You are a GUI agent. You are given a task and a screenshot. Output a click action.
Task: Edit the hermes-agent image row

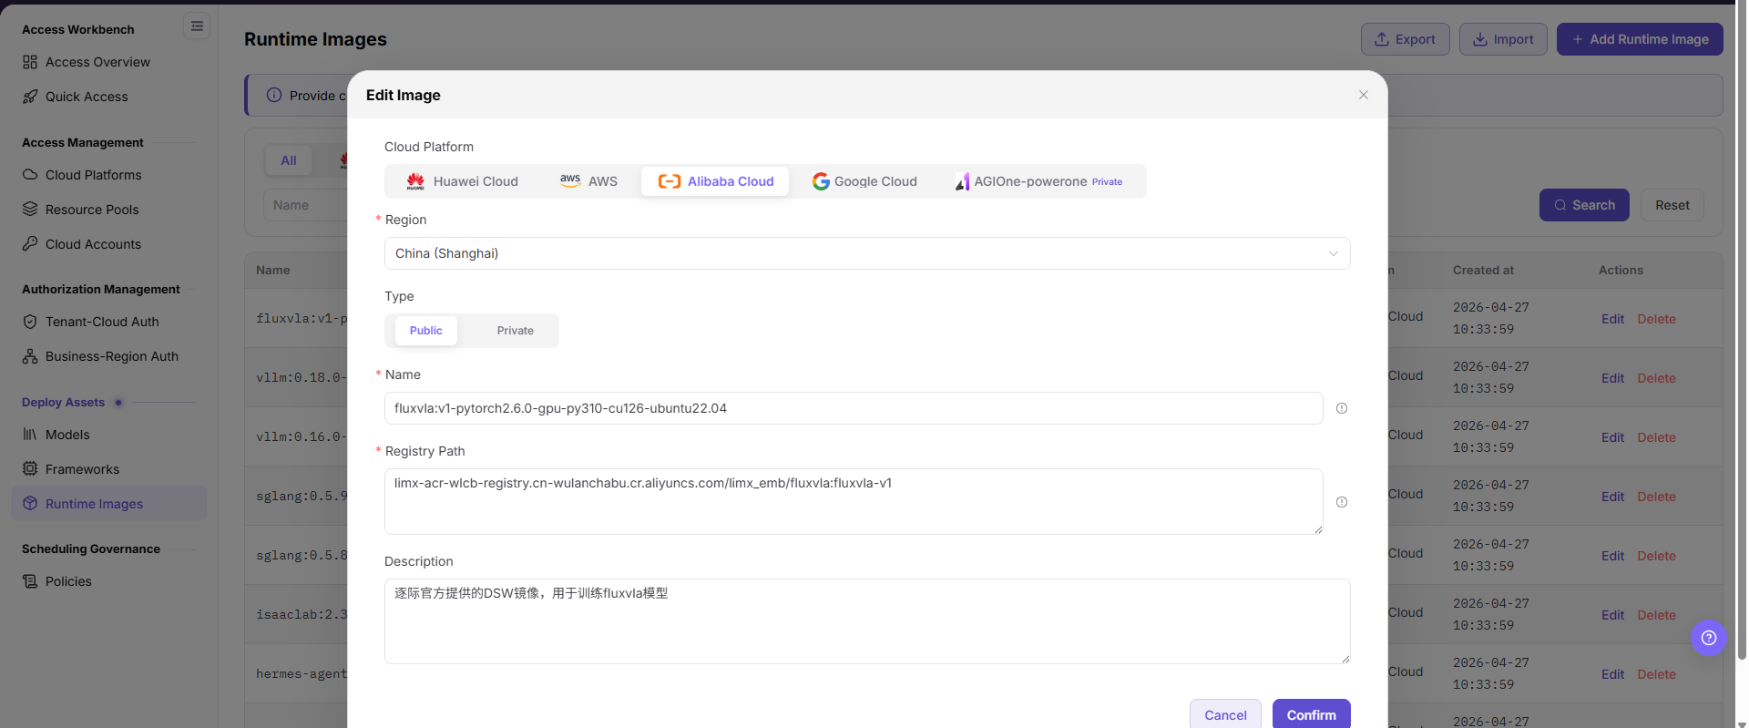1612,674
